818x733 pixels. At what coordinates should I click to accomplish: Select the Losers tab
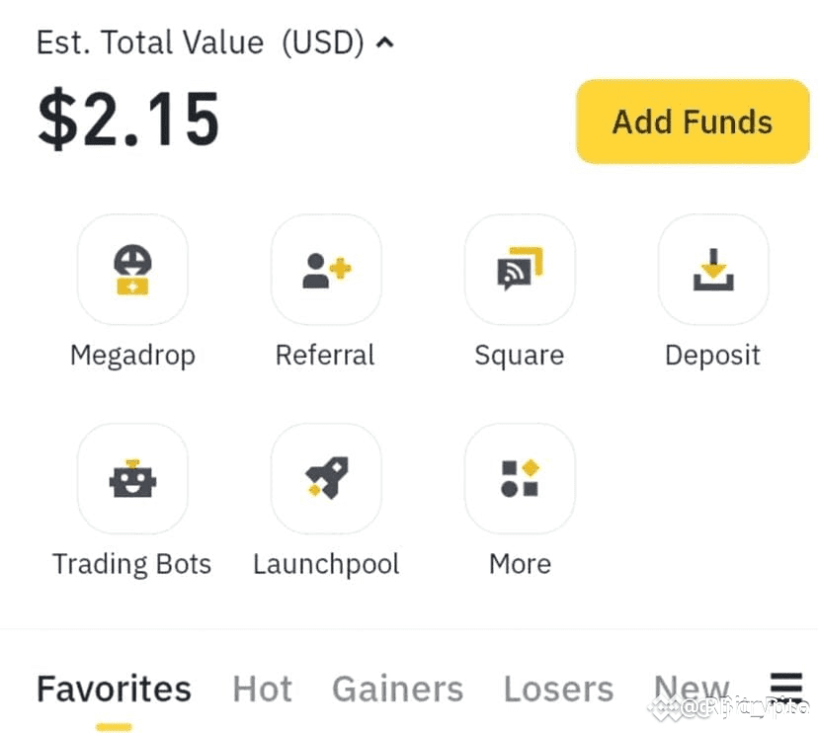tap(558, 690)
